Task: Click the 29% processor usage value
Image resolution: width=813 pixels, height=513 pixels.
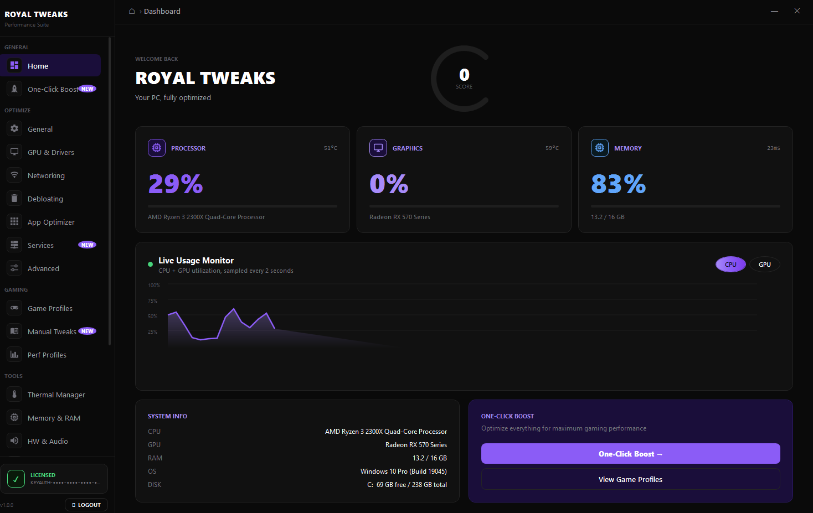Action: click(176, 184)
